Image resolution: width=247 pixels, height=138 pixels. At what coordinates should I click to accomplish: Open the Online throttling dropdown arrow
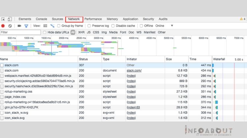172,26
